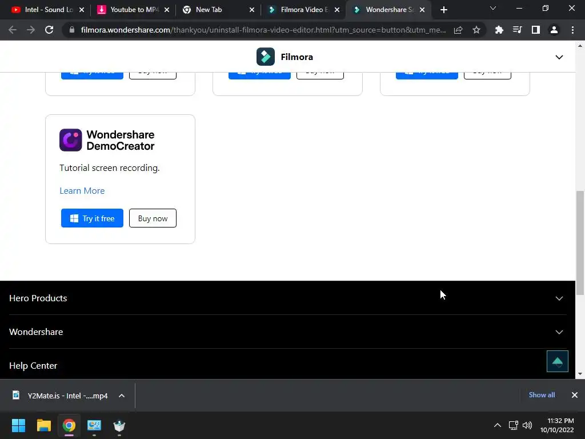The image size is (585, 439).
Task: Open Chrome's three-dot menu
Action: (572, 30)
